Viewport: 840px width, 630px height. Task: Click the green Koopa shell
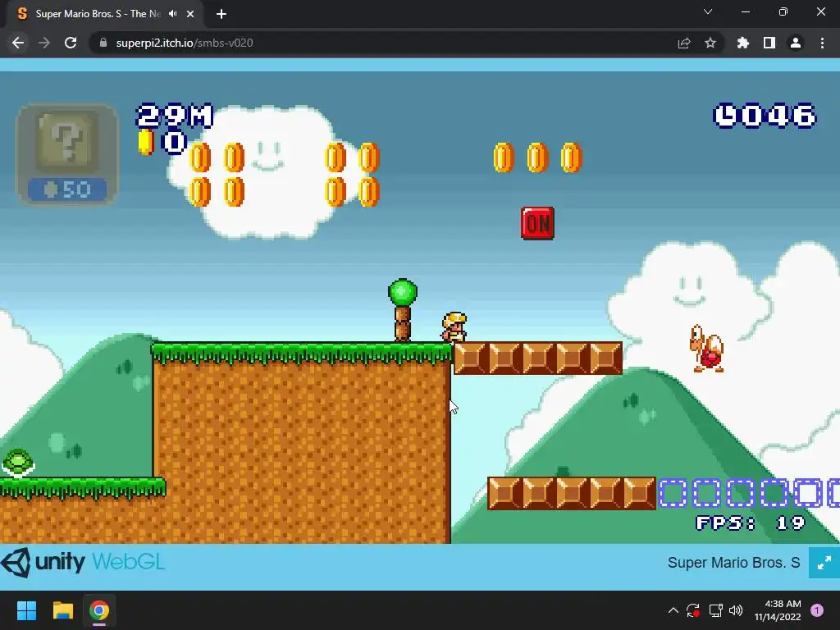pos(18,463)
